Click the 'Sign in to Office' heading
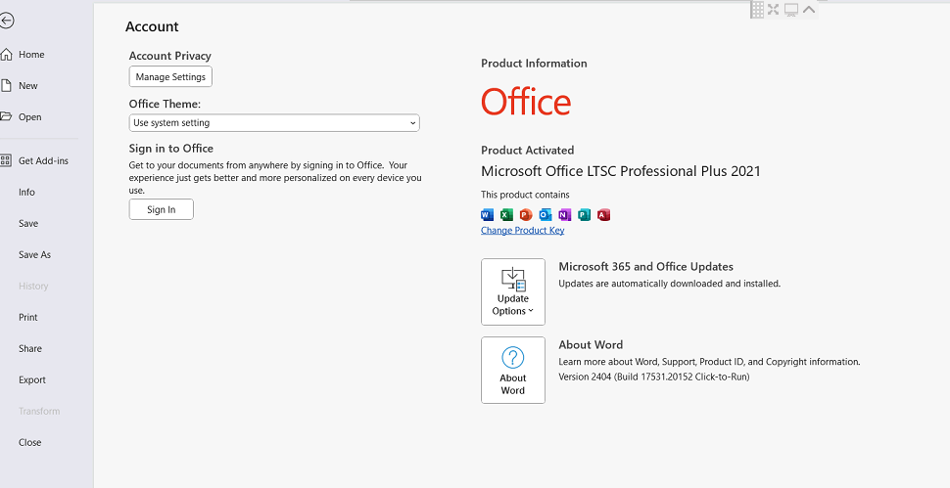Viewport: 950px width, 488px height. (x=170, y=148)
